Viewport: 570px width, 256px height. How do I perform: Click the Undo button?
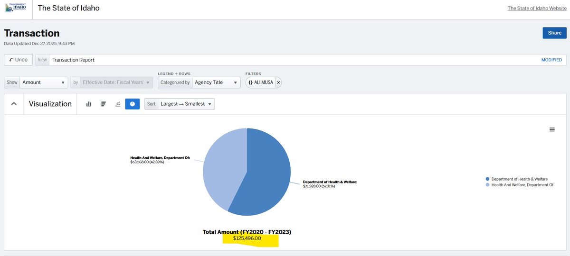(x=19, y=60)
